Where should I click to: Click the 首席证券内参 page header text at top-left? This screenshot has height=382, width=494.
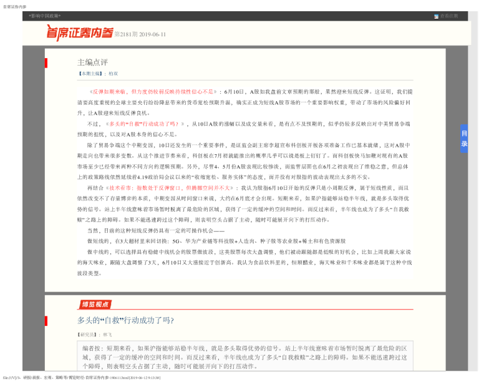(15, 7)
